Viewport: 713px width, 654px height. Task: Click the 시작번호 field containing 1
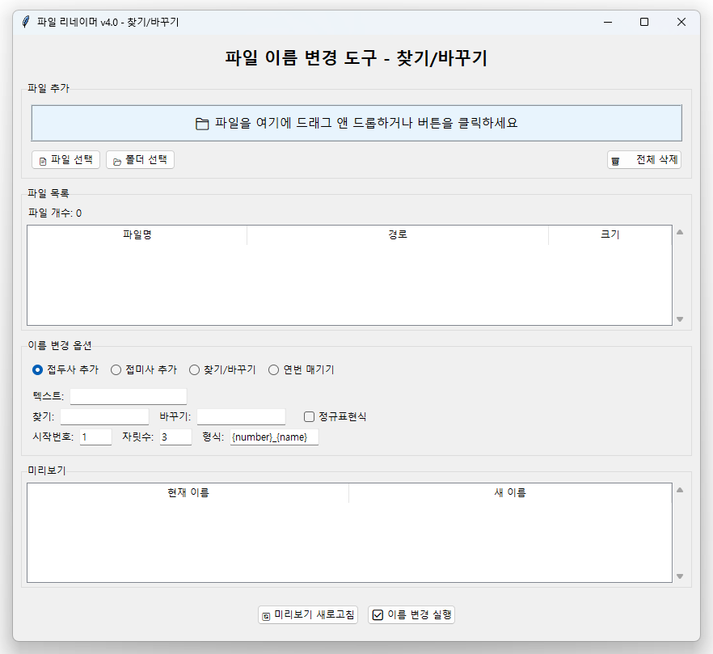[x=93, y=437]
